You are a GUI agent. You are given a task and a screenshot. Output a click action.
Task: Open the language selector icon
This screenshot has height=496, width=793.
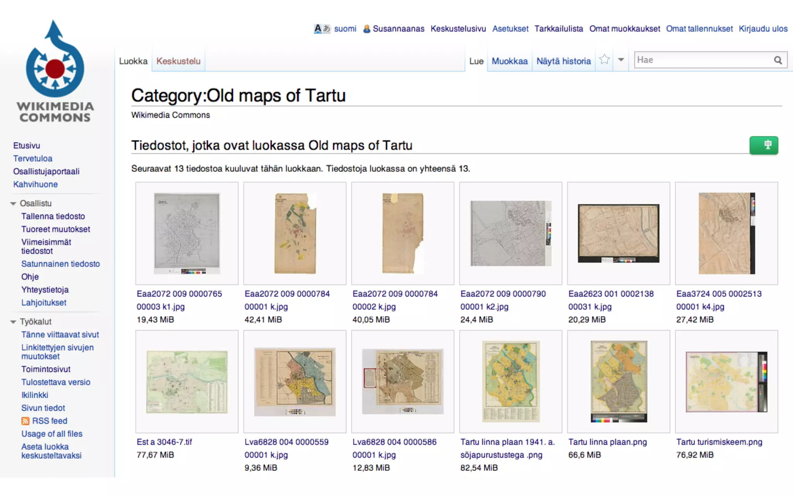pos(322,29)
